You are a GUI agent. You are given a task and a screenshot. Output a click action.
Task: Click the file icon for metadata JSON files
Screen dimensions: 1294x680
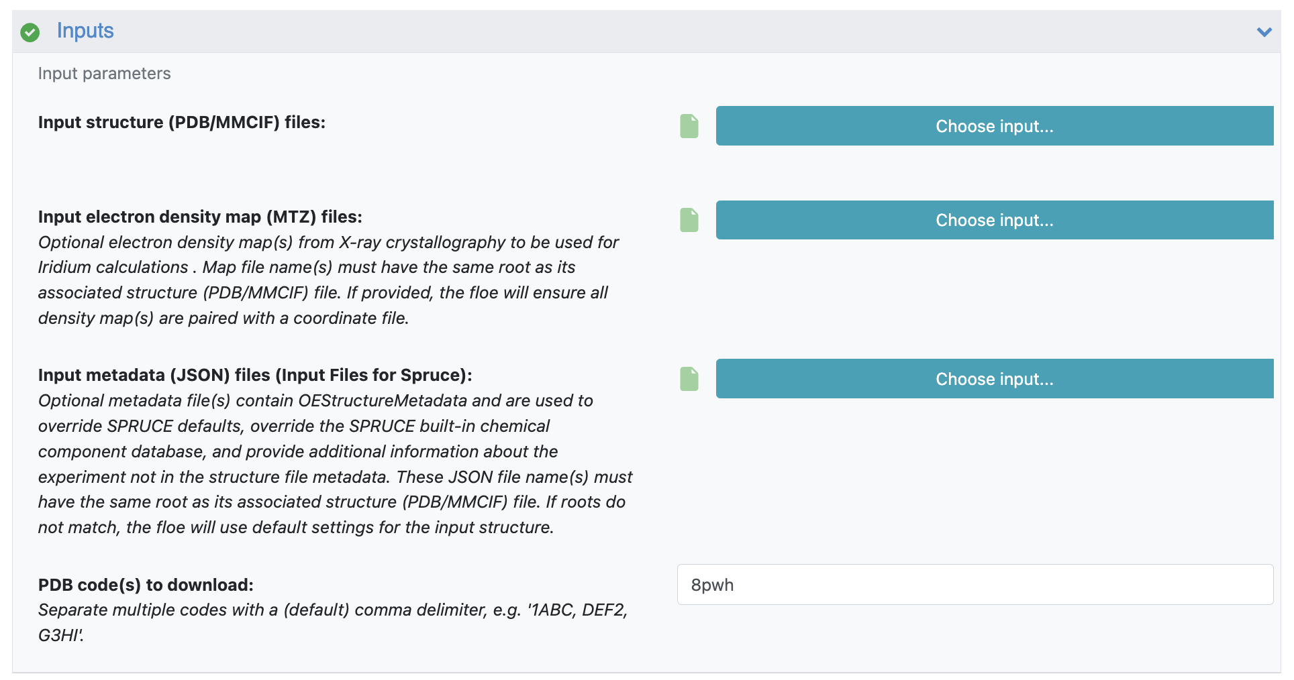click(689, 379)
